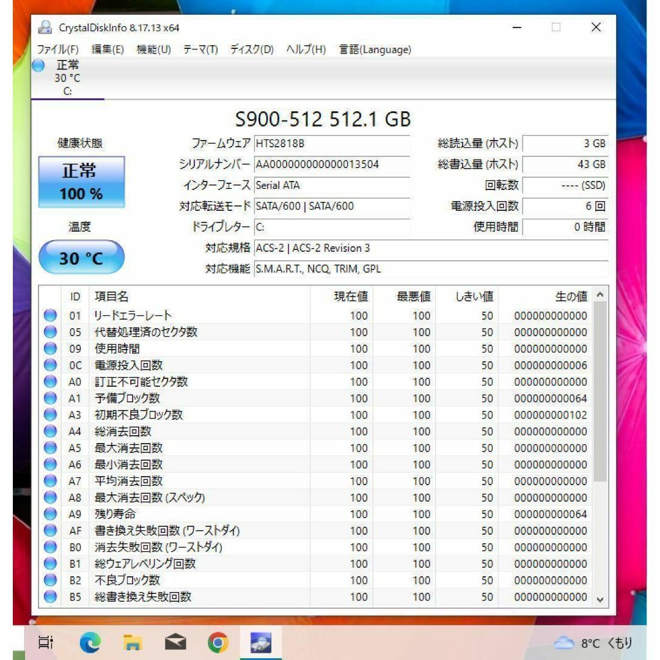660x660 pixels.
Task: Click status icon for row A3 初期不良ブロック数
Action: (50, 414)
